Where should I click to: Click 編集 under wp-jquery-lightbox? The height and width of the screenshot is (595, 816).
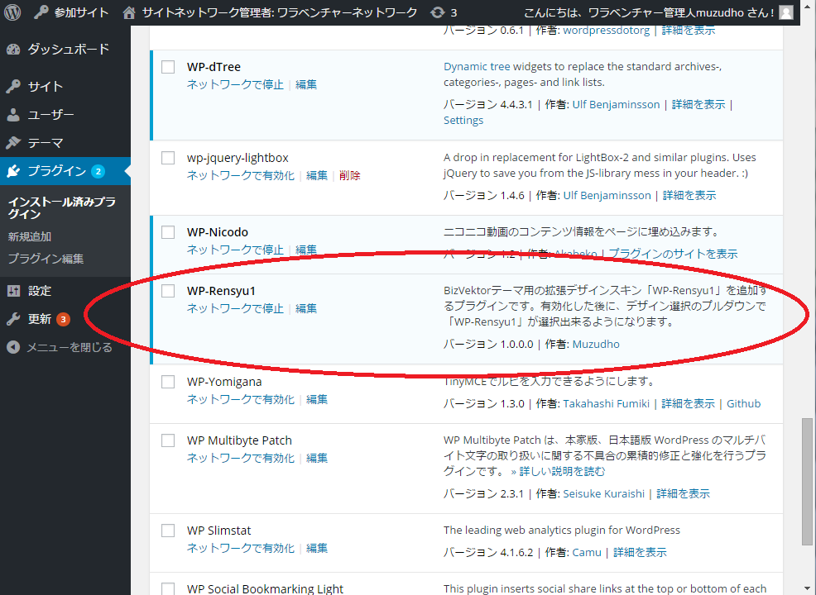(317, 176)
